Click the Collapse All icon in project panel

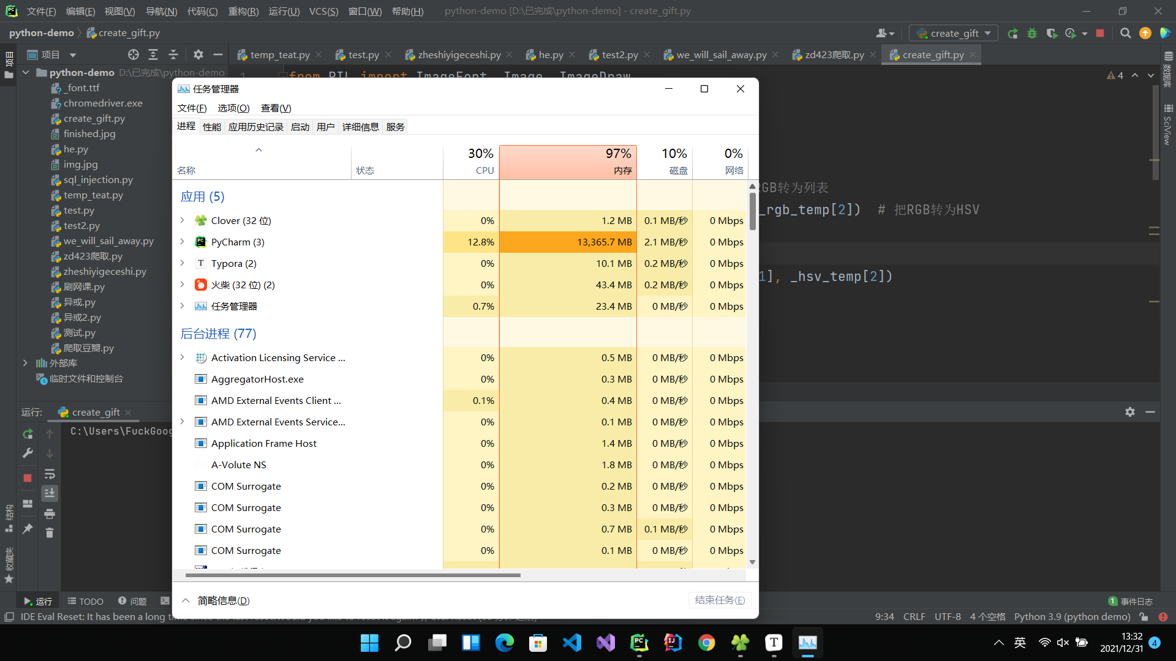(173, 54)
